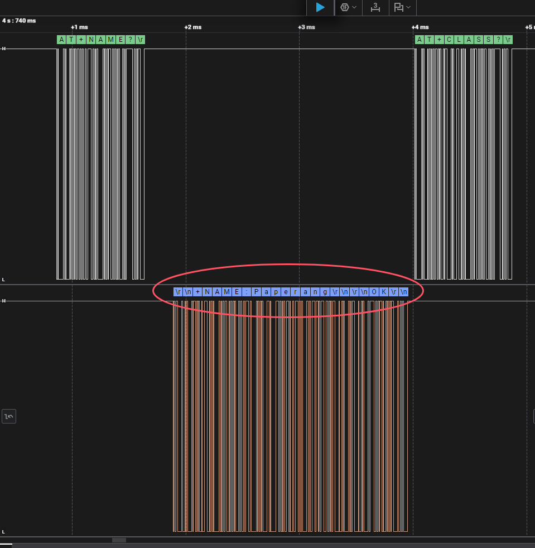This screenshot has height=548, width=535.
Task: Click the jump-to-previous-edge button on left
Action: pos(9,416)
